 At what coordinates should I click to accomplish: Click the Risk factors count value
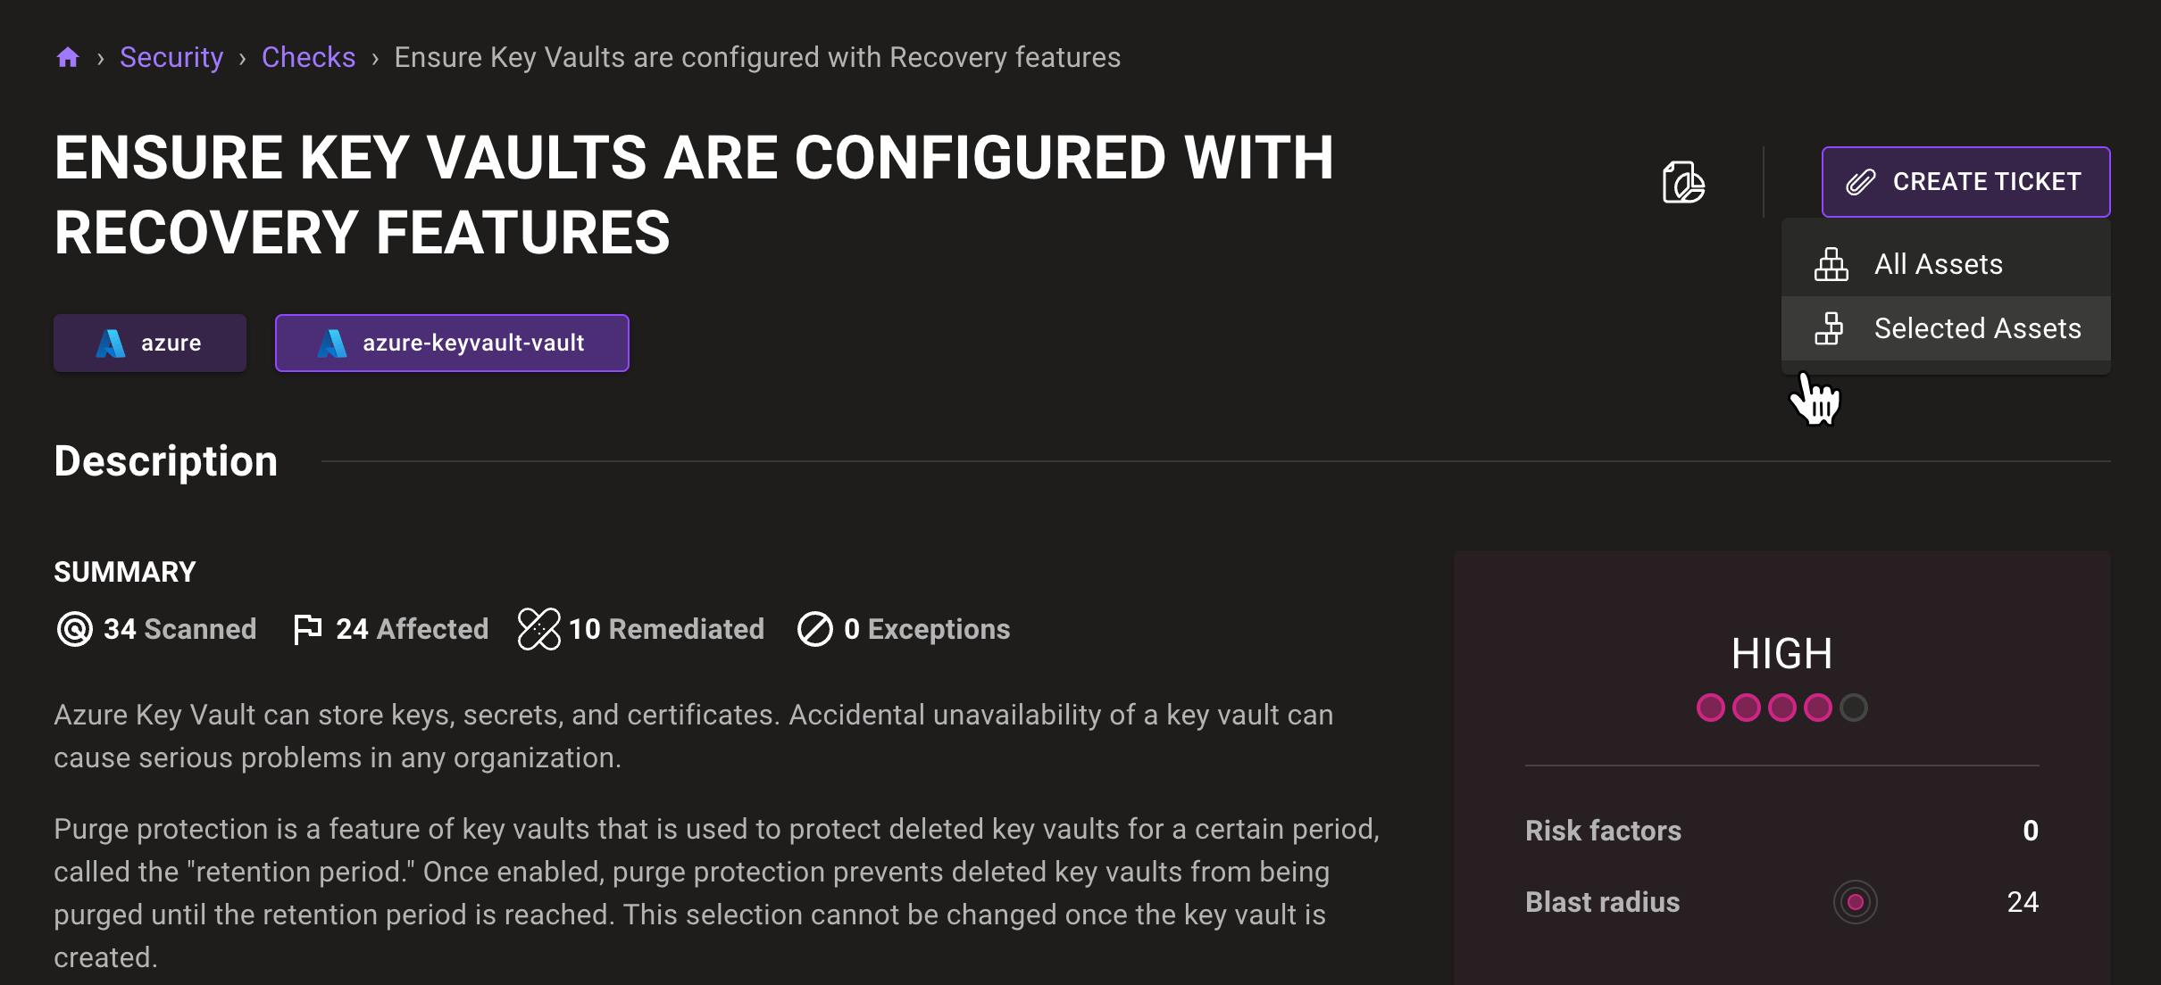[2030, 831]
